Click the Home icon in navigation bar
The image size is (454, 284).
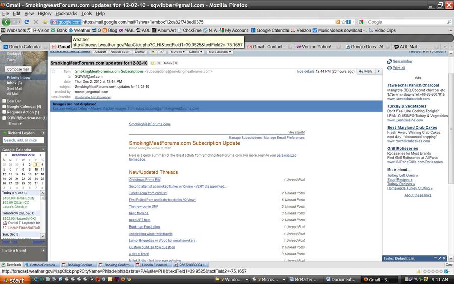tap(45, 22)
